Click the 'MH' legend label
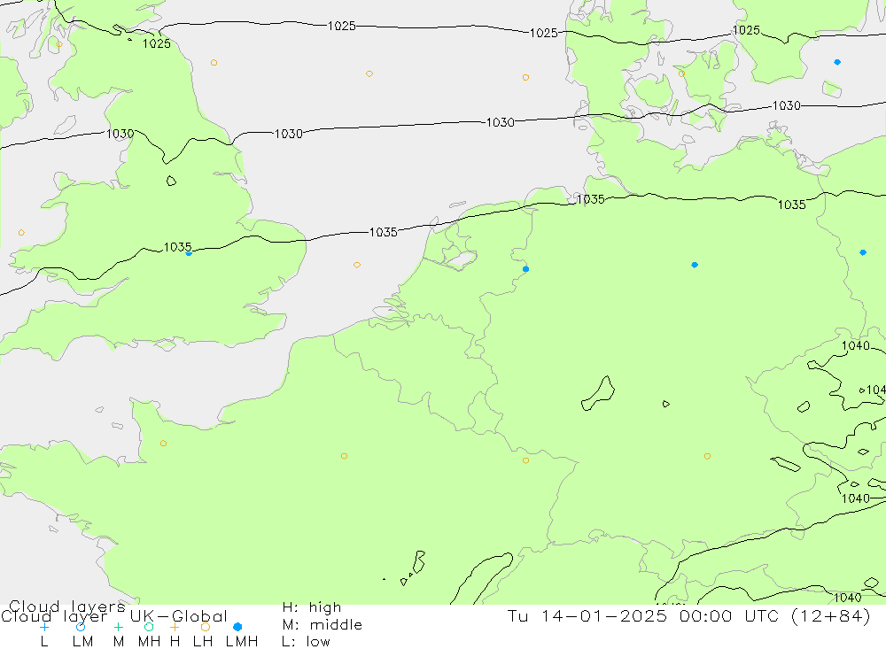886x649 pixels. (149, 642)
